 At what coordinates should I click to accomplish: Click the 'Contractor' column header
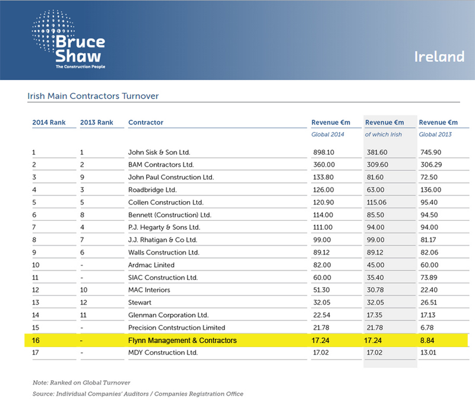(x=145, y=122)
